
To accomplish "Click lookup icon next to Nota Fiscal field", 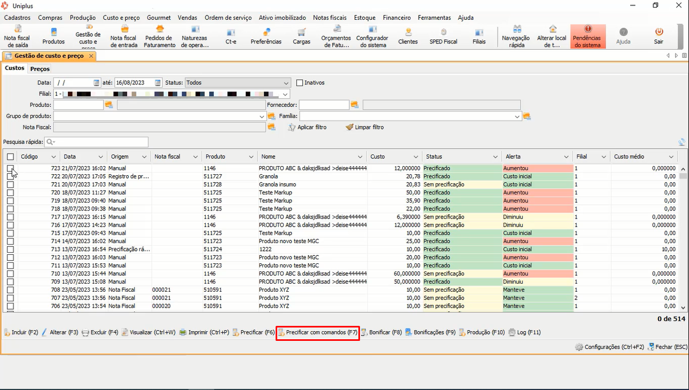I will click(x=271, y=127).
